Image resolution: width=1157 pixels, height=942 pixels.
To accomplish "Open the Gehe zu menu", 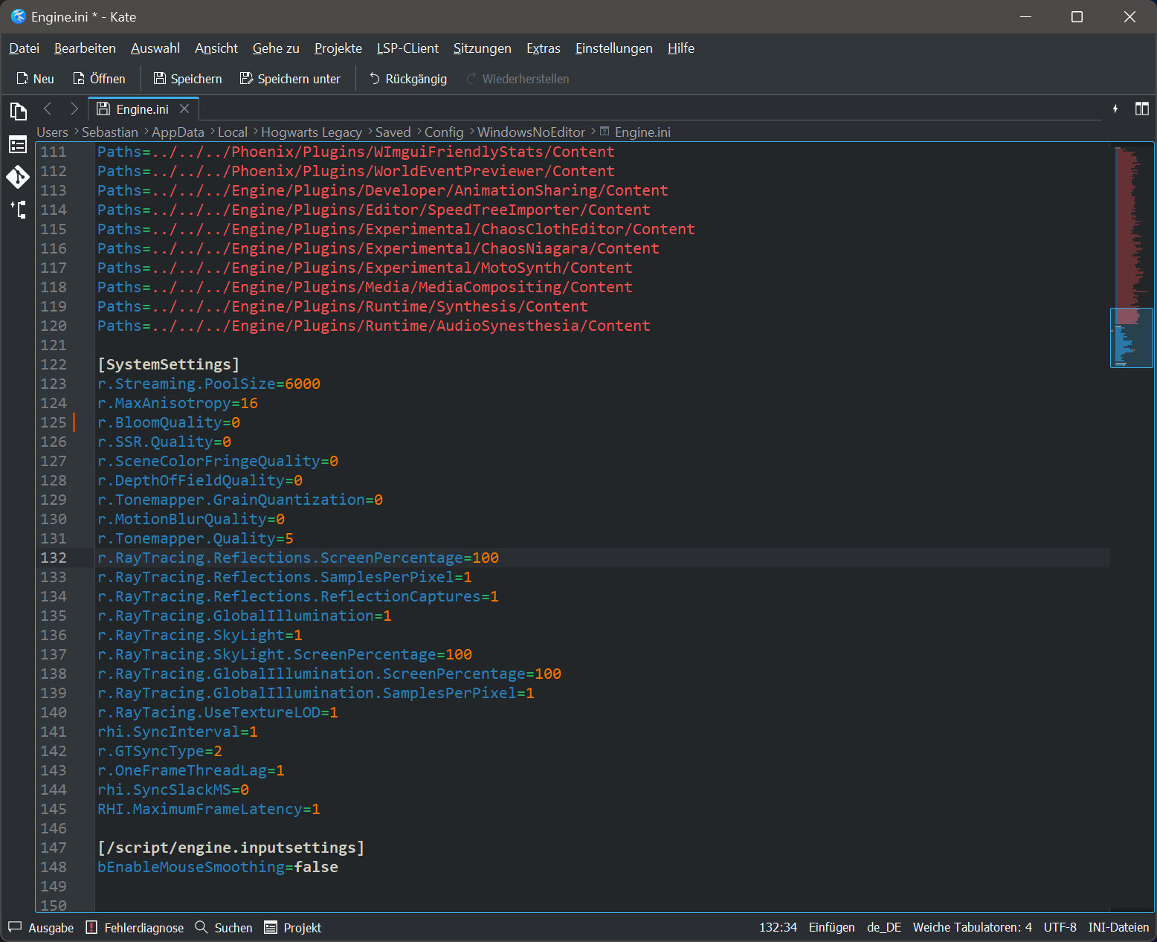I will pos(276,48).
